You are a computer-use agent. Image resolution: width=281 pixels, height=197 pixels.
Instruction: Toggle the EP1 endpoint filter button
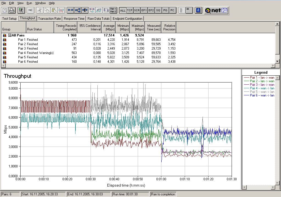coord(144,10)
